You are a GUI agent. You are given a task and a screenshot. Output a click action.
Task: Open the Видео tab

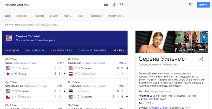(x=54, y=16)
